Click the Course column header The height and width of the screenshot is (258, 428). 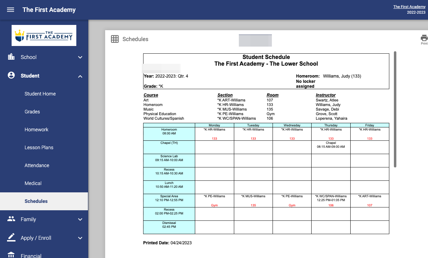[x=151, y=95]
